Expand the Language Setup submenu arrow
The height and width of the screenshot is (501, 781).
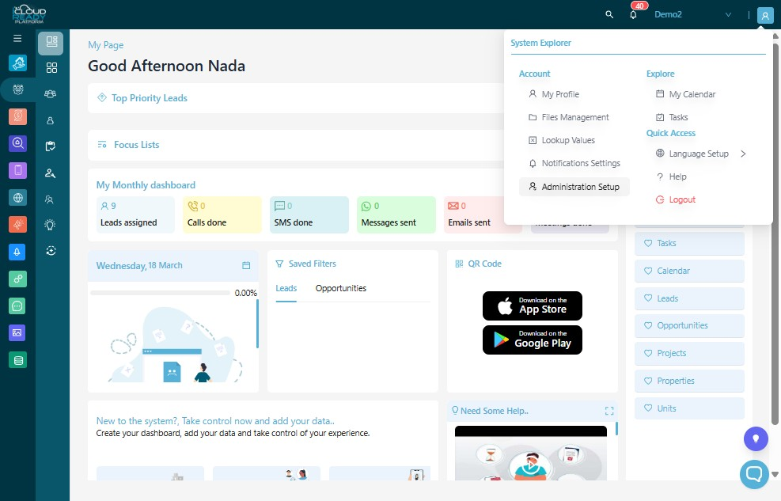click(743, 154)
